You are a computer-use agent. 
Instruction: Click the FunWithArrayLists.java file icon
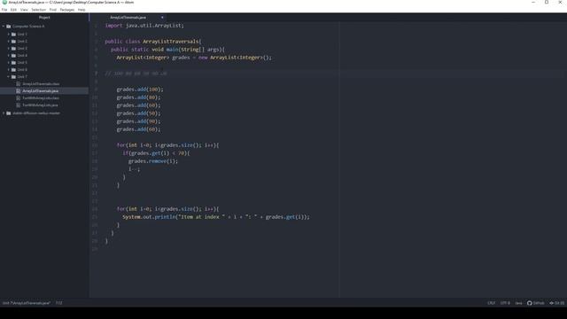tap(19, 105)
